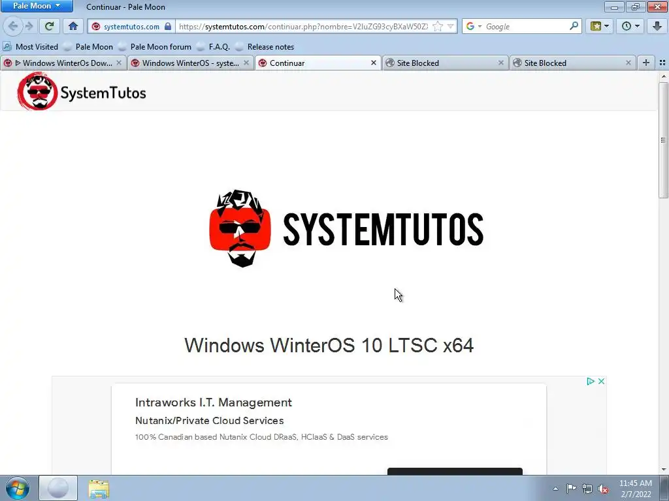Open the Home page button
The image size is (669, 501).
click(73, 26)
